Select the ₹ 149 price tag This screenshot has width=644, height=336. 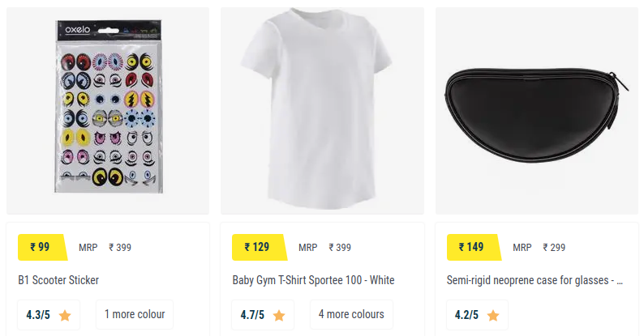[x=474, y=247]
